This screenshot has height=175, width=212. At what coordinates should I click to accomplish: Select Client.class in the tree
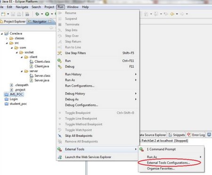(x=40, y=62)
